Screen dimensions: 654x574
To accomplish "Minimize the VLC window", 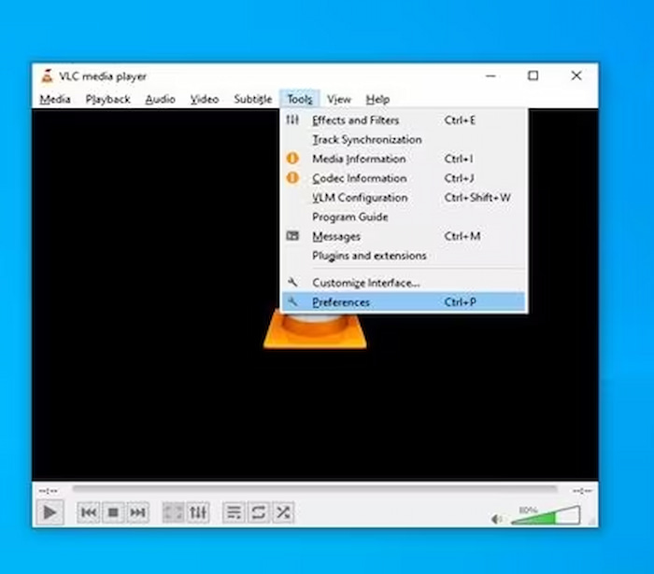I will (490, 76).
